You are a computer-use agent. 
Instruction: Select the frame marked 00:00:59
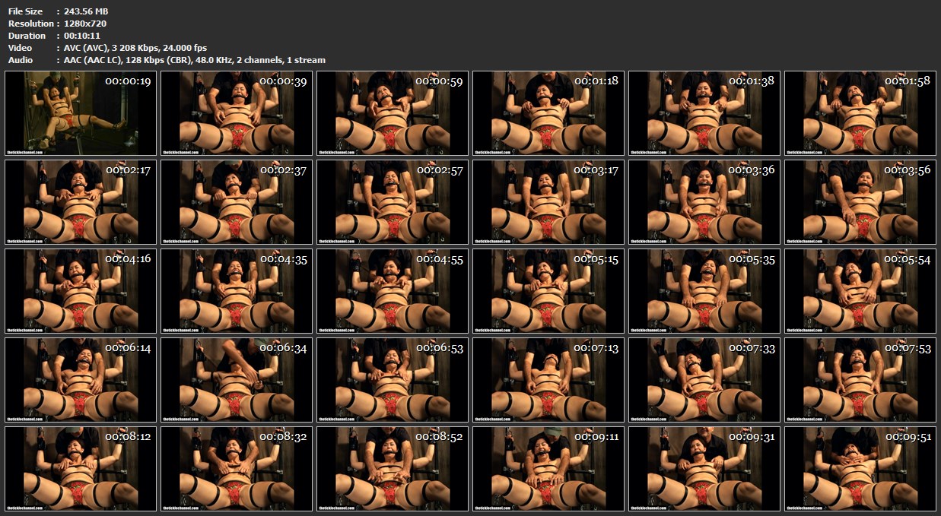click(x=392, y=113)
